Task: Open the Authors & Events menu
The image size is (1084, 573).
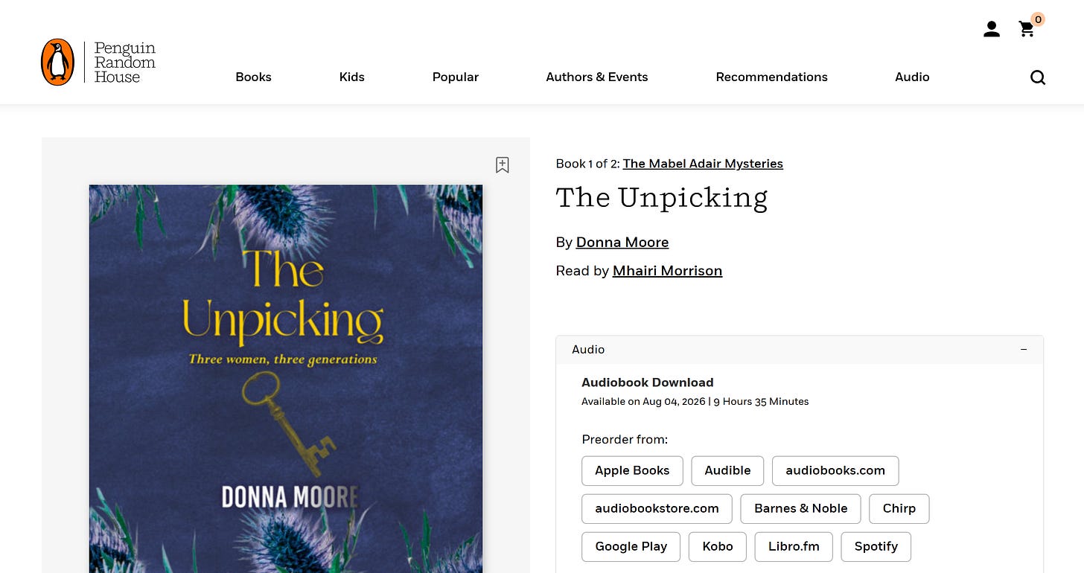Action: [597, 77]
